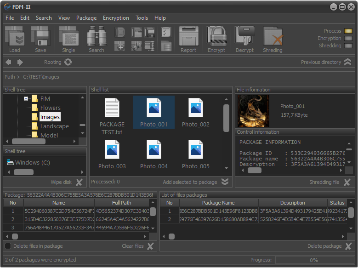Click the small archive-with-plus toolbar icon
Screen dimensions: 358x268
pyautogui.click(x=119, y=46)
